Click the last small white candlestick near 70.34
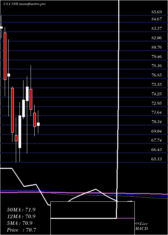168x235 pixels. click(x=38, y=124)
